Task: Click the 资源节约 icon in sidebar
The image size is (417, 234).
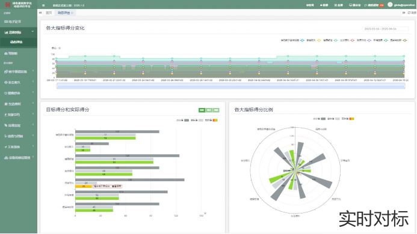Action: [x=6, y=115]
